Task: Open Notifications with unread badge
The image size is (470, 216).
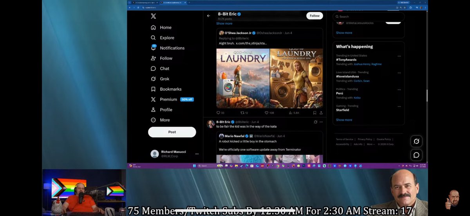Action: [168, 48]
